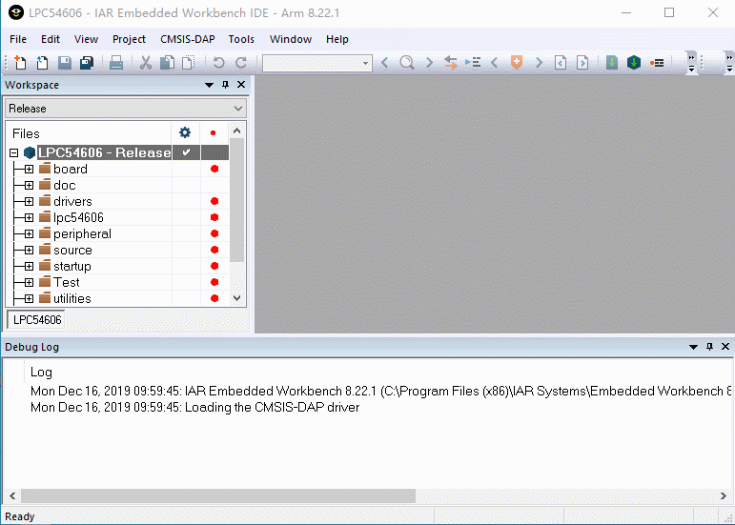
Task: Expand the Test folder
Action: (29, 282)
